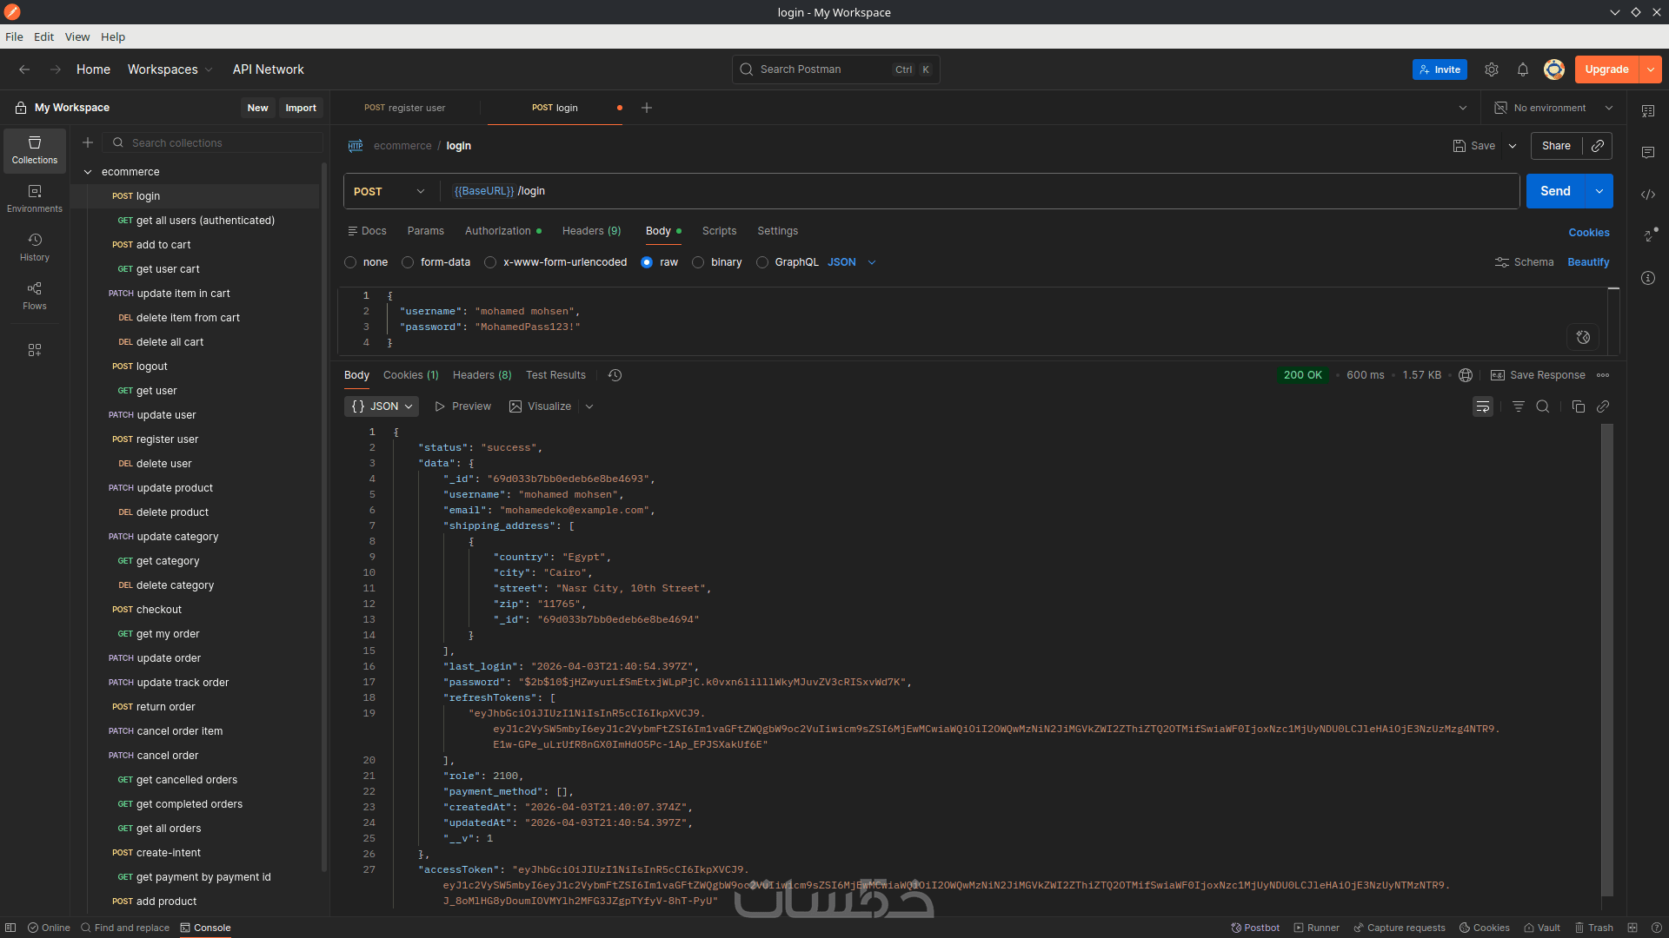Choose the GraphQL body option

click(762, 262)
